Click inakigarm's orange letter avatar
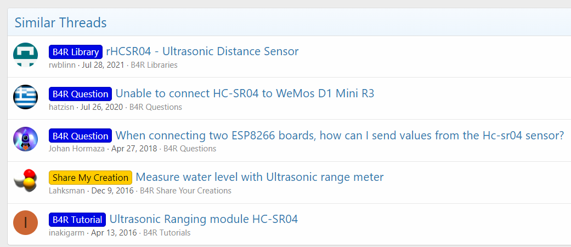Viewport: 571px width, 247px height. pyautogui.click(x=25, y=223)
